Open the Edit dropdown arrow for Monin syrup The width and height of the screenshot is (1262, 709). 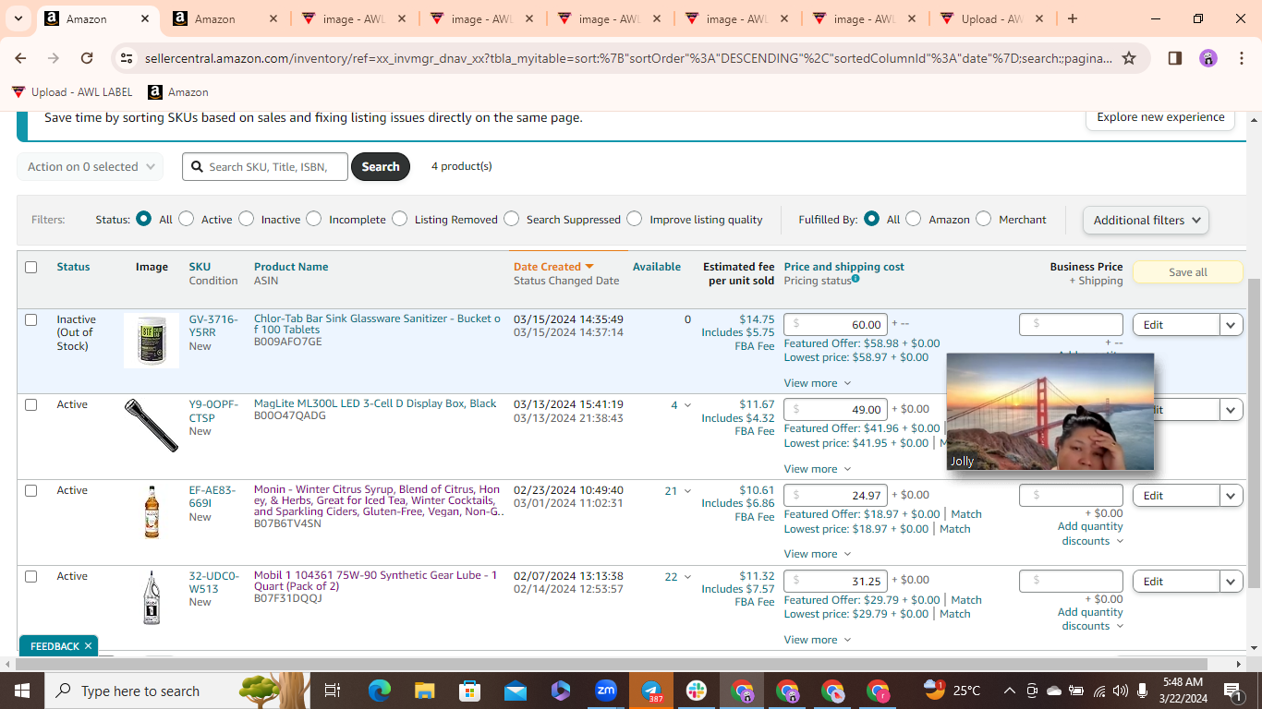pos(1232,496)
